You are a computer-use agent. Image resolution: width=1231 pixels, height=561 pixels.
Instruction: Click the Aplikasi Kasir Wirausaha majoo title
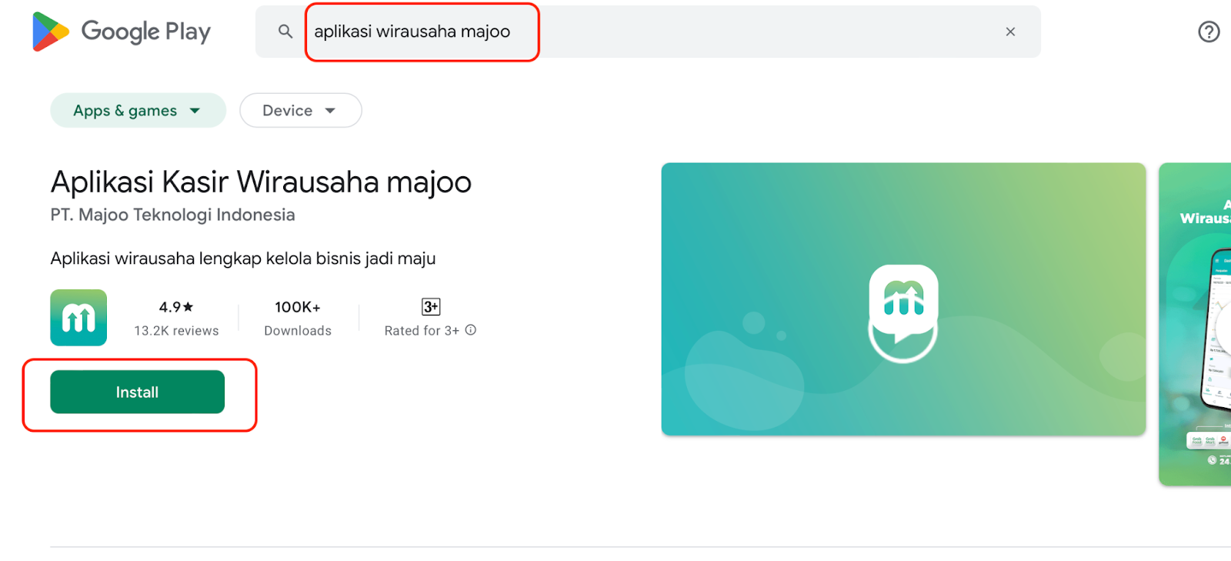[x=261, y=182]
